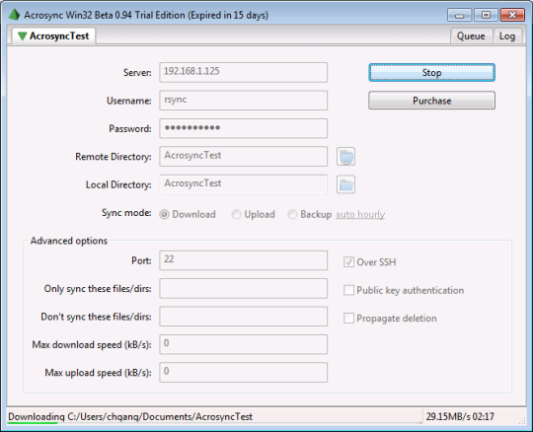Click the Username field
This screenshot has height=432, width=533.
[244, 101]
